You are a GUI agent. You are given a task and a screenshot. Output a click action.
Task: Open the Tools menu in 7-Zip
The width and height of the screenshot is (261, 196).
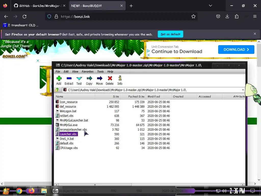coord(100,71)
